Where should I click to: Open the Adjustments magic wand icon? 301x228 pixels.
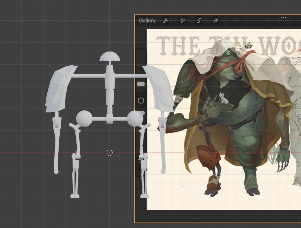[182, 20]
